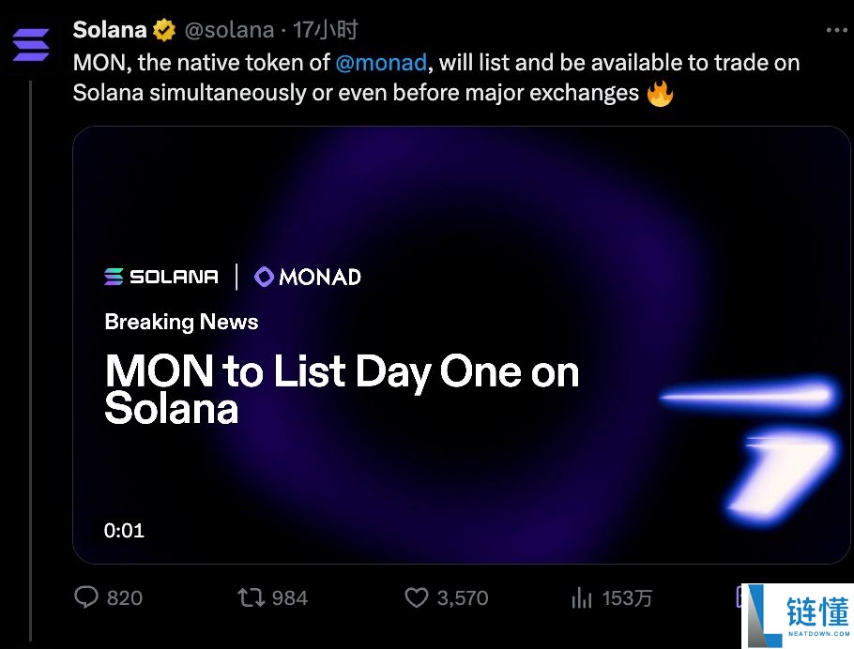Click the 0:01 video time label
This screenshot has height=649, width=854.
(124, 530)
